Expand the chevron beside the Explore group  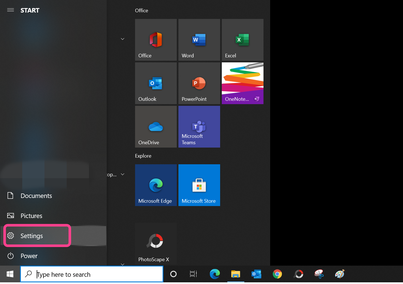point(123,174)
